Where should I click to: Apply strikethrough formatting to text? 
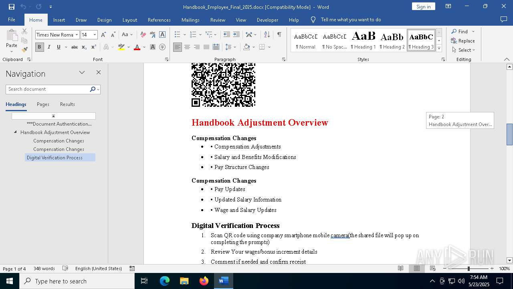[75, 47]
